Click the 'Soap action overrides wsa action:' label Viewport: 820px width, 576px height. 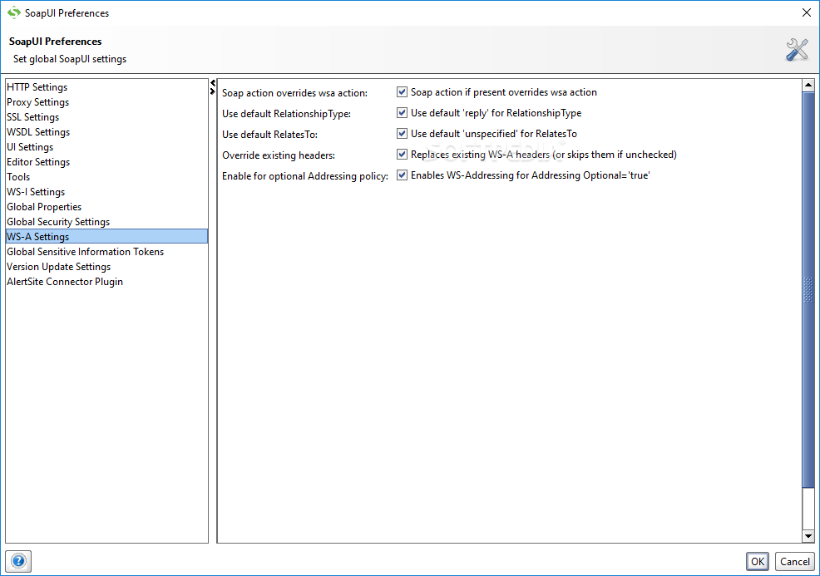[x=295, y=93]
